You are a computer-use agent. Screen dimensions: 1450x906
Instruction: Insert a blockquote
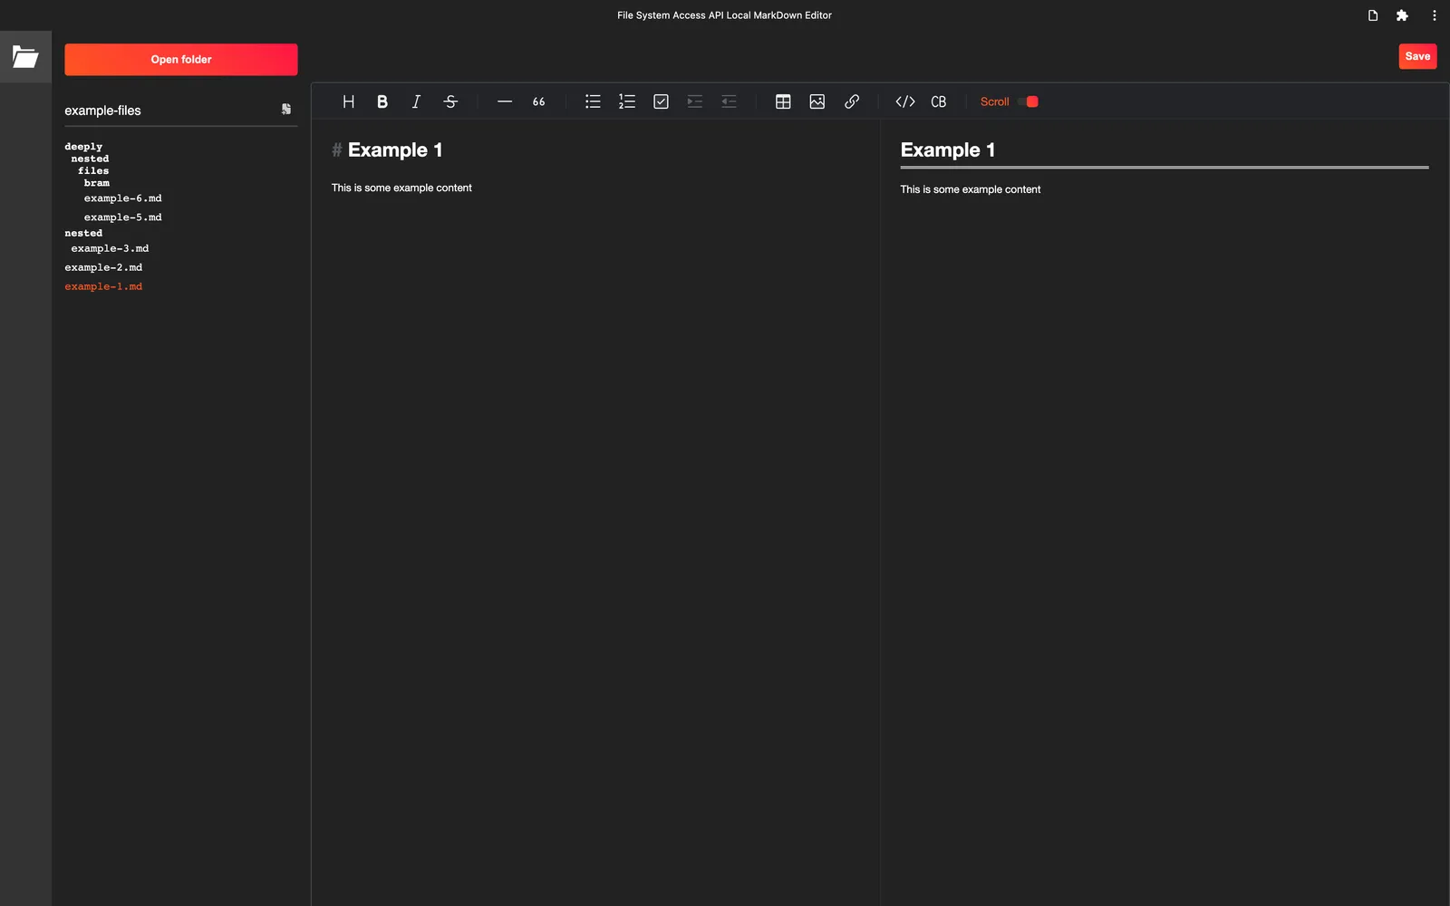(x=538, y=101)
